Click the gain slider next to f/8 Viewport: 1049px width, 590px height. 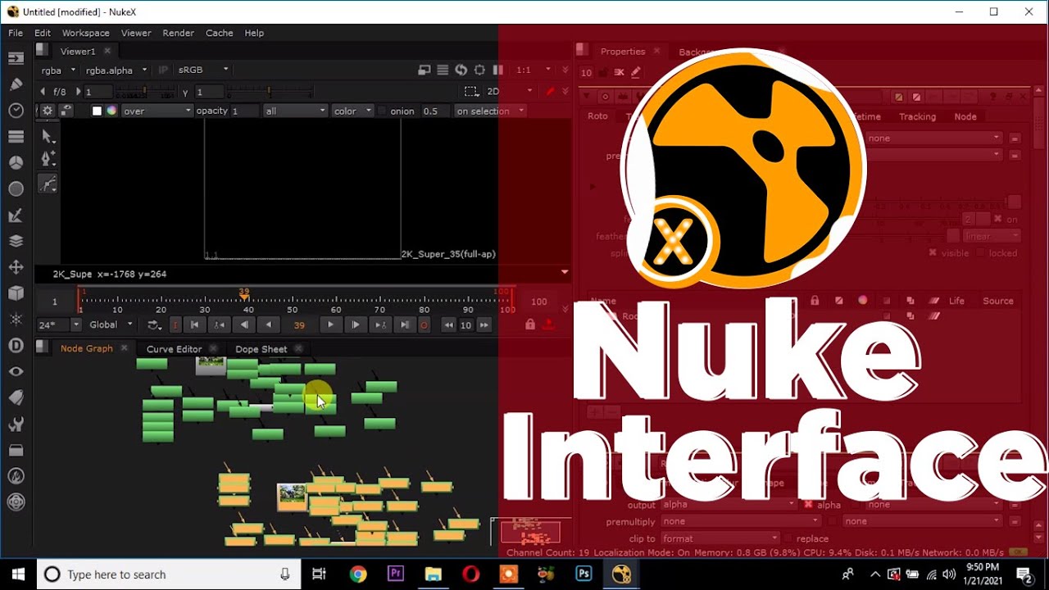pyautogui.click(x=145, y=91)
